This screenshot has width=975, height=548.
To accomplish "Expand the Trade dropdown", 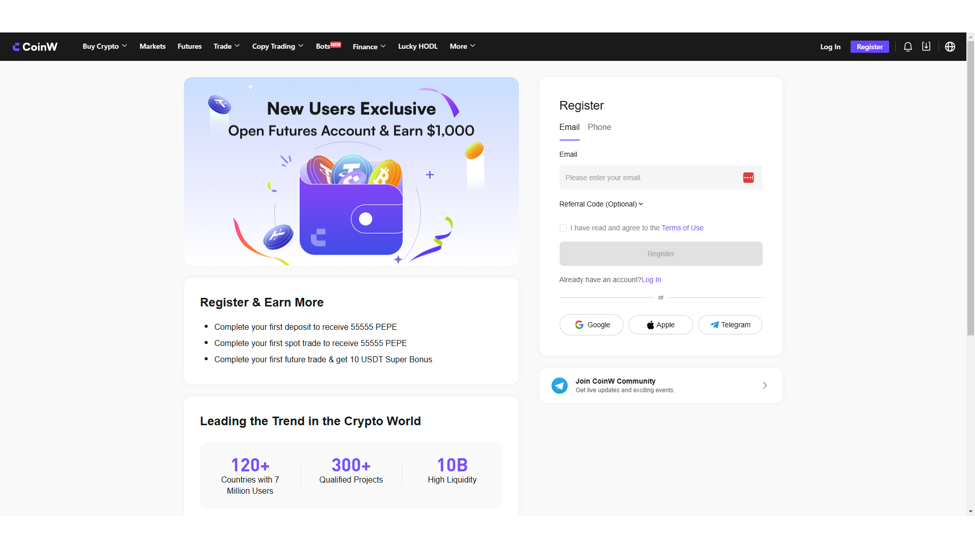I will pyautogui.click(x=226, y=46).
